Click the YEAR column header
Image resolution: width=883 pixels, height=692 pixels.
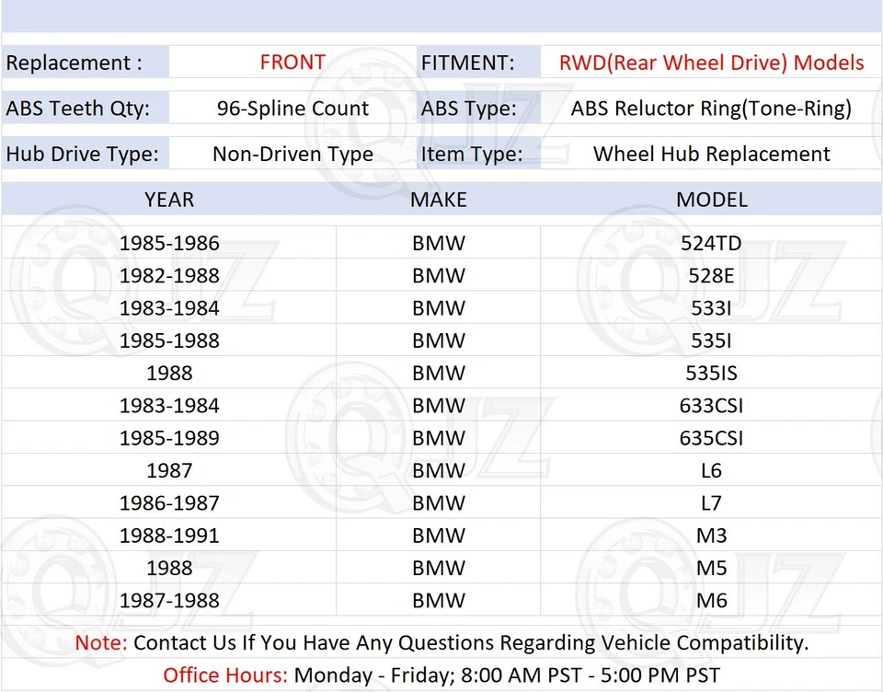coord(169,199)
